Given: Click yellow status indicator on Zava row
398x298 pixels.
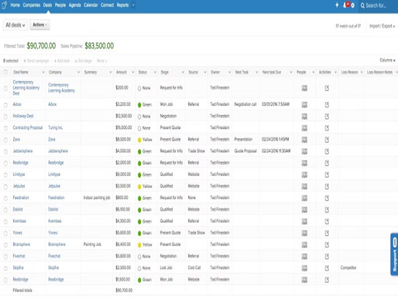Looking at the screenshot, I should point(140,140).
